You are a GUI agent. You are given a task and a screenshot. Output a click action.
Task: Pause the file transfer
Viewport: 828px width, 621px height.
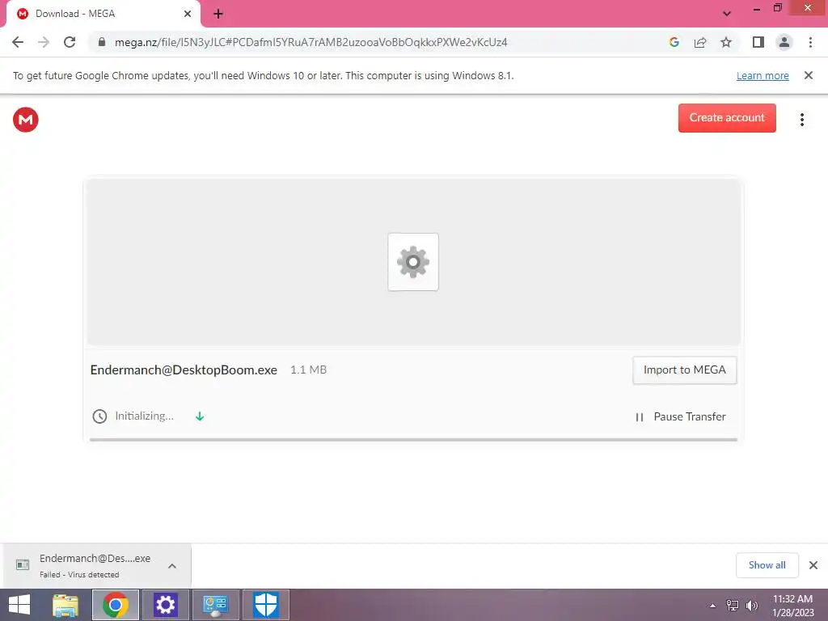click(680, 416)
